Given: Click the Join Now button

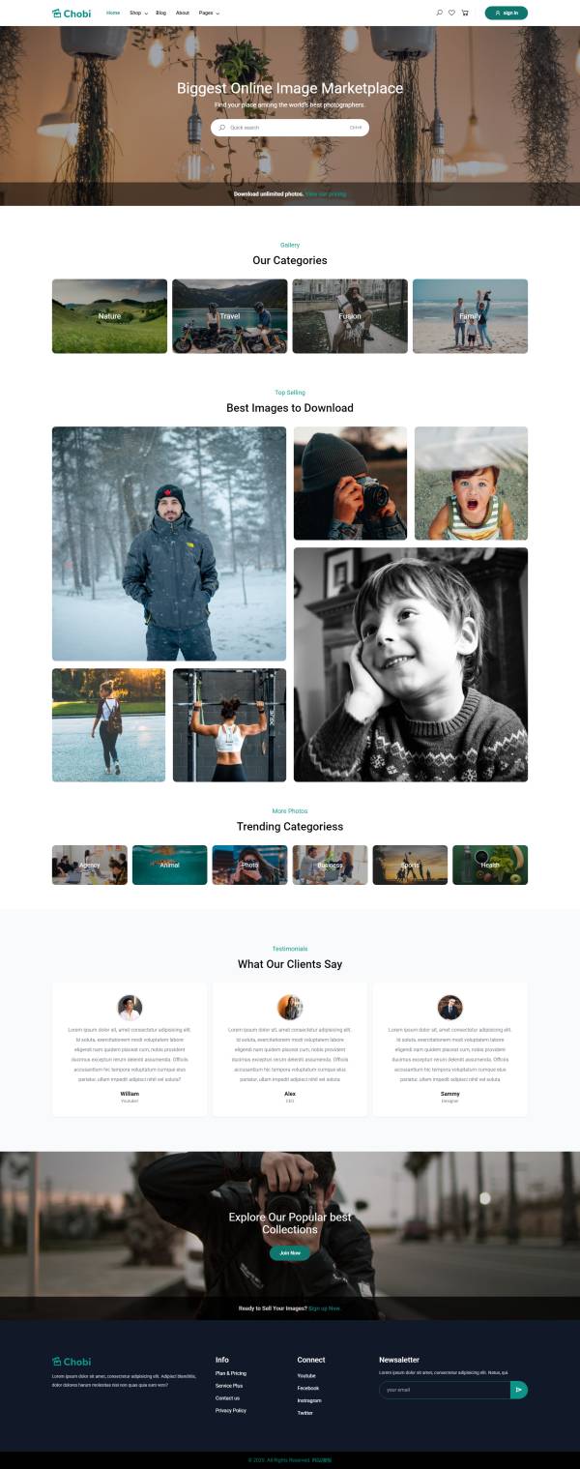Looking at the screenshot, I should point(290,1252).
